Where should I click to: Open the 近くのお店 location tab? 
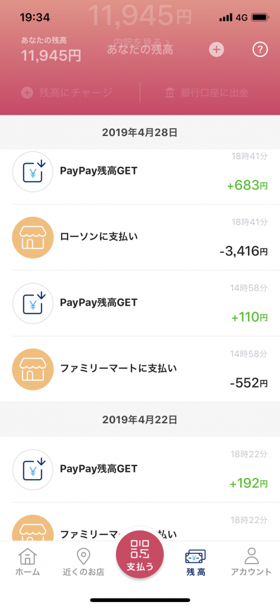(83, 562)
